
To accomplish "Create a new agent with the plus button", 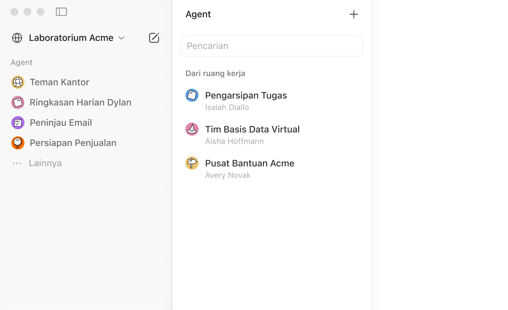I will [x=354, y=14].
